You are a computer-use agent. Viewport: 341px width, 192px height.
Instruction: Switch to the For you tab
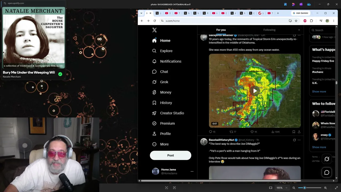pos(221,30)
